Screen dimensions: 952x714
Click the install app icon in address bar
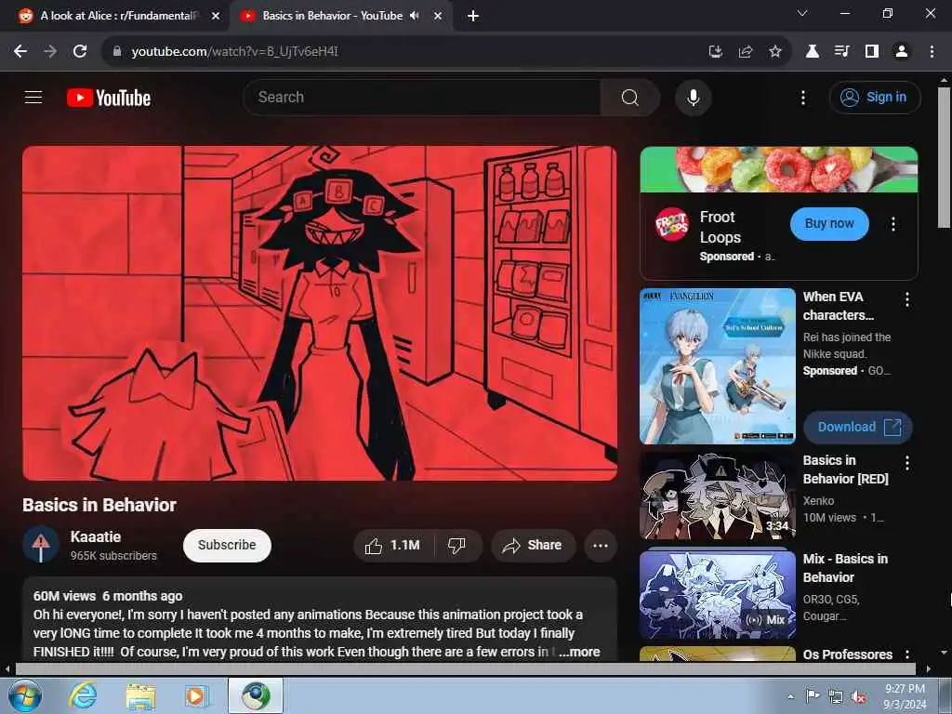(716, 52)
